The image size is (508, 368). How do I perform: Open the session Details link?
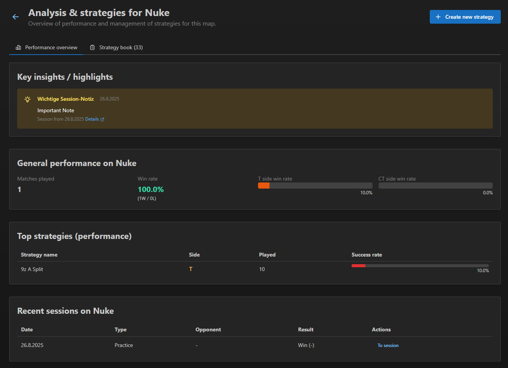tap(92, 119)
